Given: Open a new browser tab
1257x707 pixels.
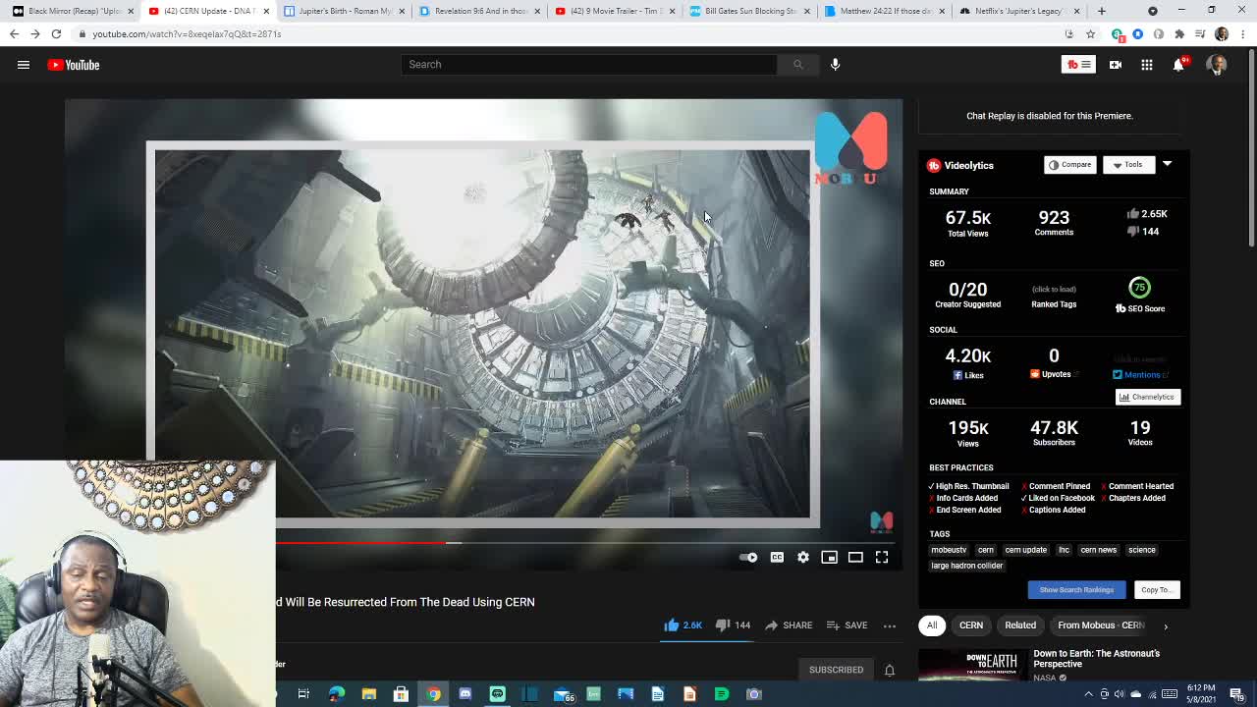Looking at the screenshot, I should [1102, 11].
